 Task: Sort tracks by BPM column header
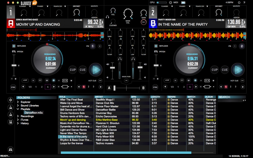click(140, 97)
